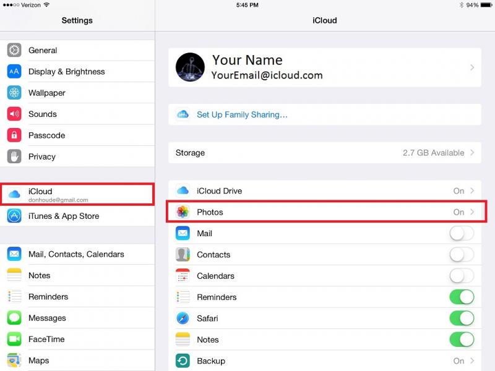Screen dimensions: 495x371
Task: Tap the Family Sharing cloud icon
Action: [183, 114]
